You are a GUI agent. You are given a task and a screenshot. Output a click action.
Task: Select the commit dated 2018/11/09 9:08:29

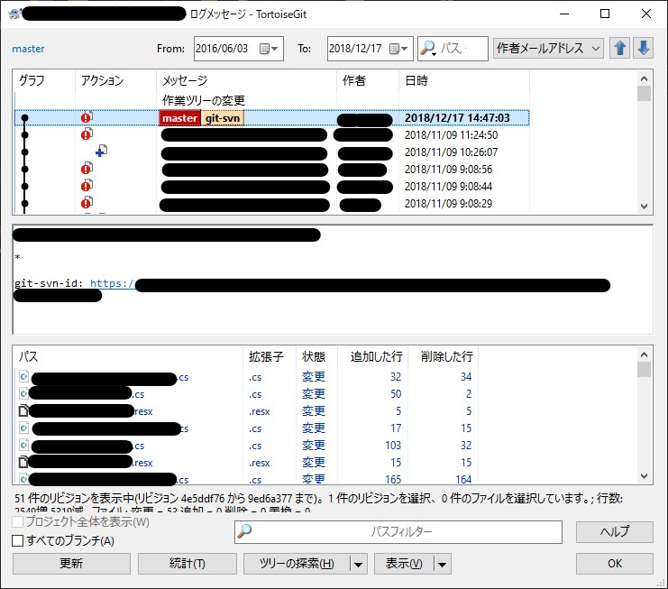click(x=272, y=203)
